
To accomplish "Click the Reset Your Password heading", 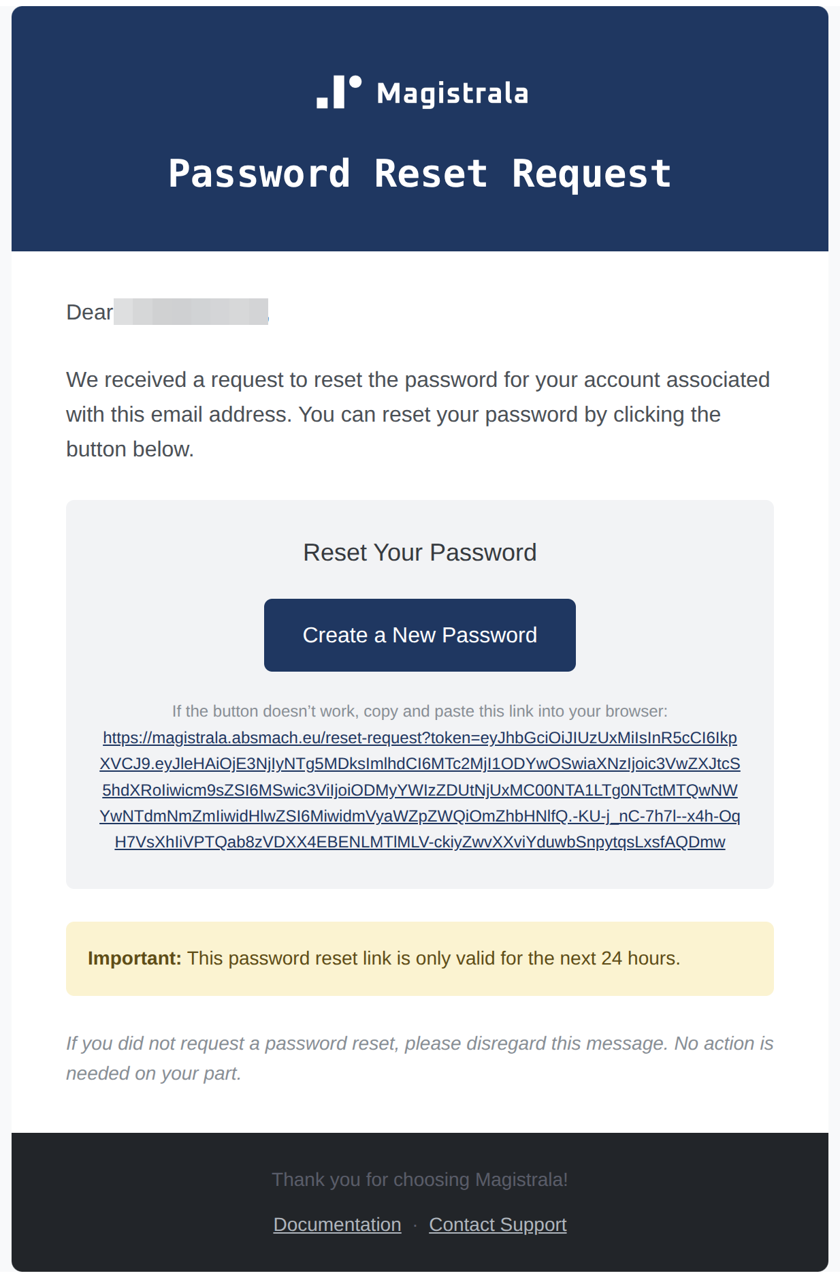I will [420, 552].
